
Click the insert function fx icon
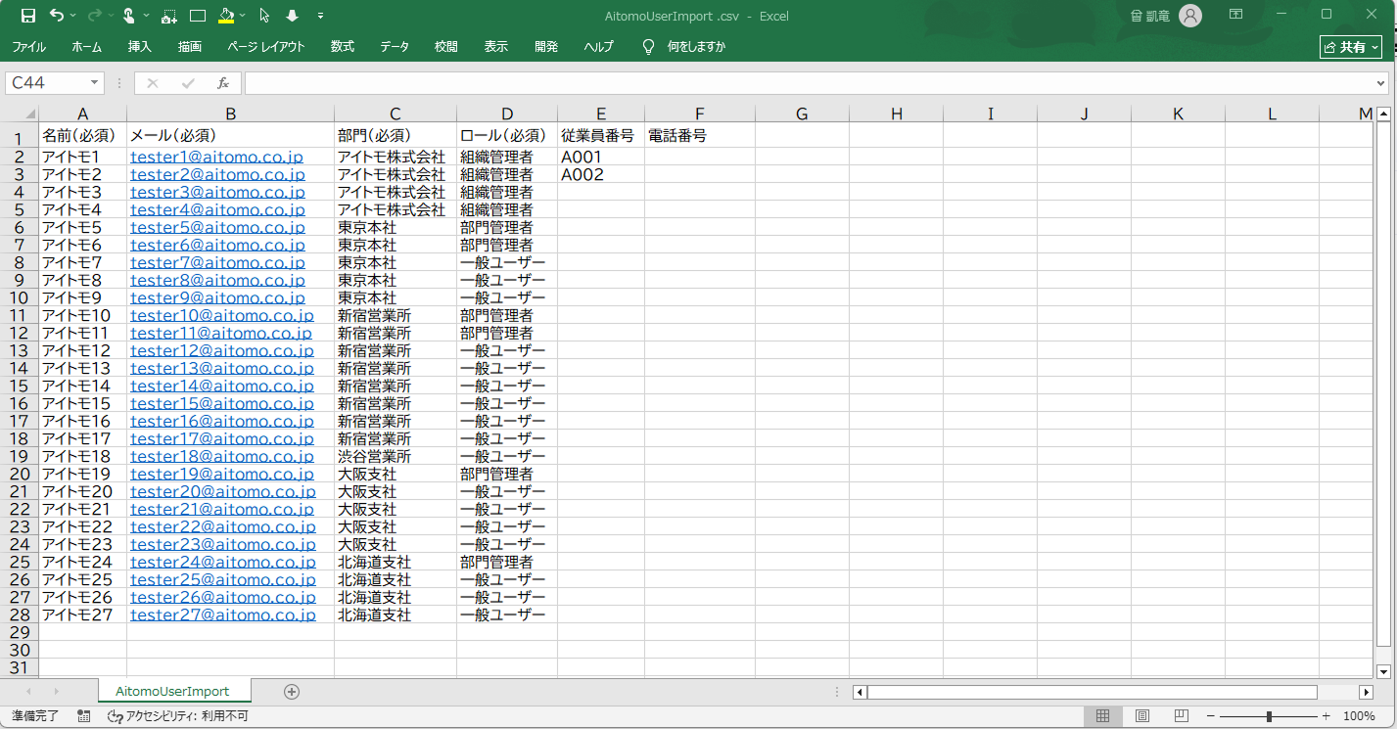[x=223, y=83]
